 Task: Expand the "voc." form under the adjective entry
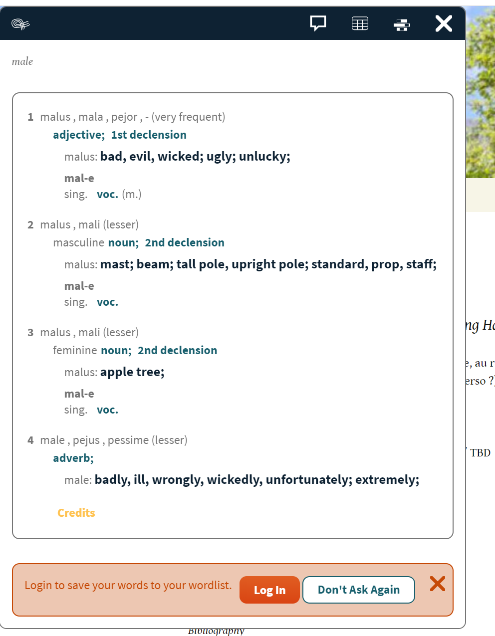point(107,194)
